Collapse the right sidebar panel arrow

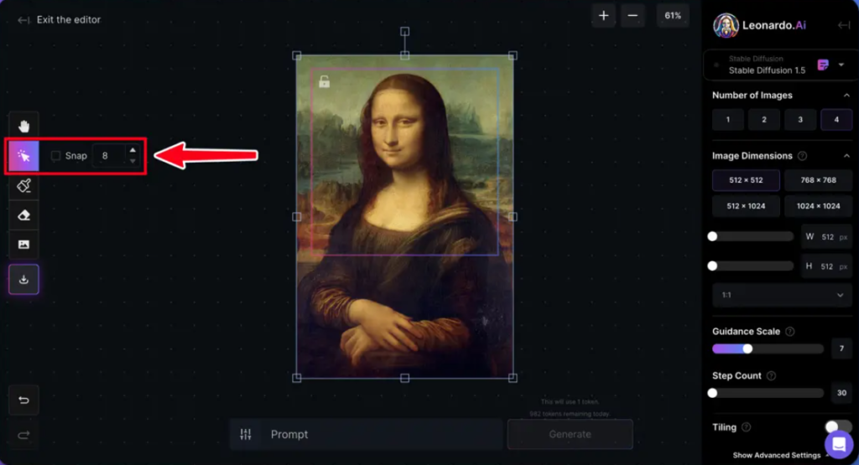click(844, 25)
